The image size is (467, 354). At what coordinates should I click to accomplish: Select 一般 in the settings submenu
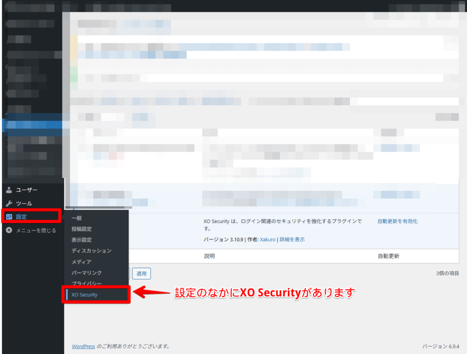[77, 218]
